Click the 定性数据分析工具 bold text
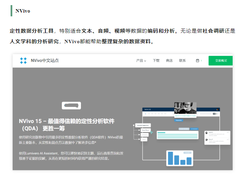Screen dimensions: 248x178 point(32,31)
